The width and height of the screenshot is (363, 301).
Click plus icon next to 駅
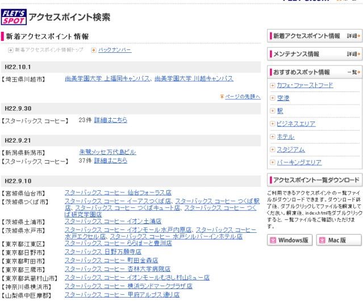click(x=273, y=111)
